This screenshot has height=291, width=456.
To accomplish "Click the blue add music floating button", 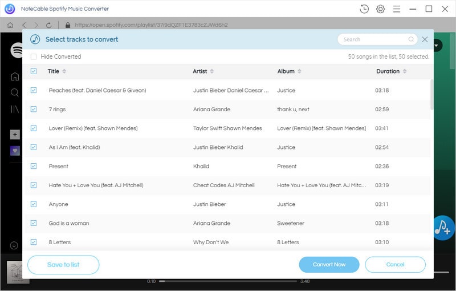I will pyautogui.click(x=444, y=228).
